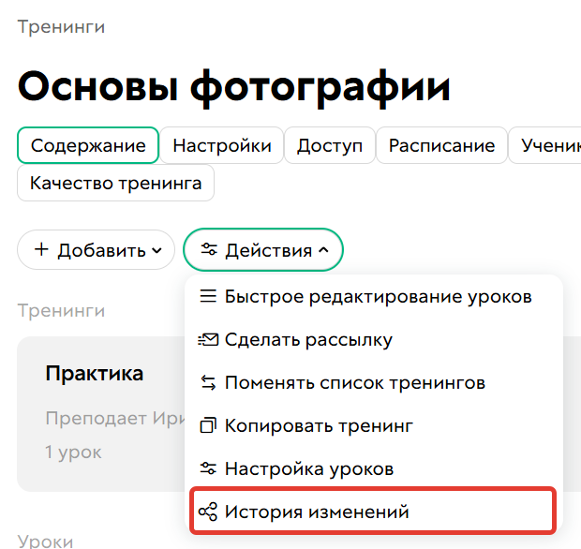Choose Поменять список тренингов

374,382
